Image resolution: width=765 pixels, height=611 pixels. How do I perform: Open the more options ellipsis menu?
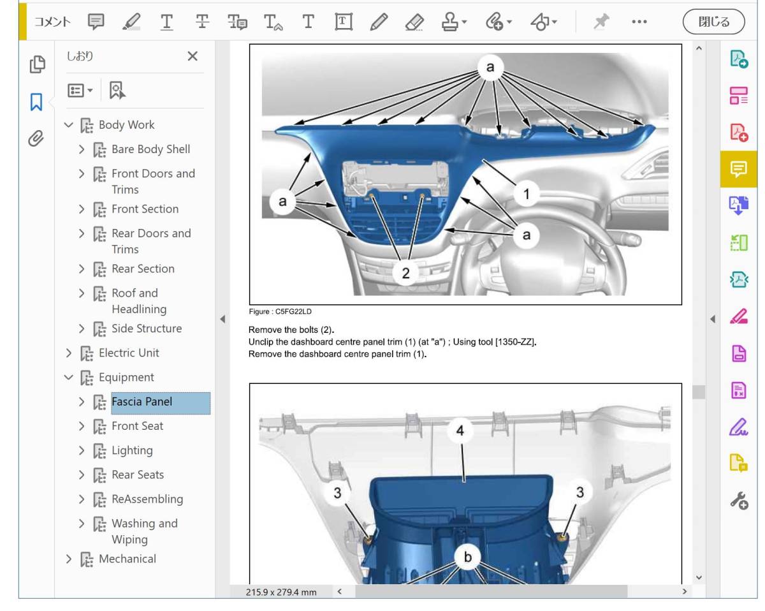pyautogui.click(x=639, y=21)
